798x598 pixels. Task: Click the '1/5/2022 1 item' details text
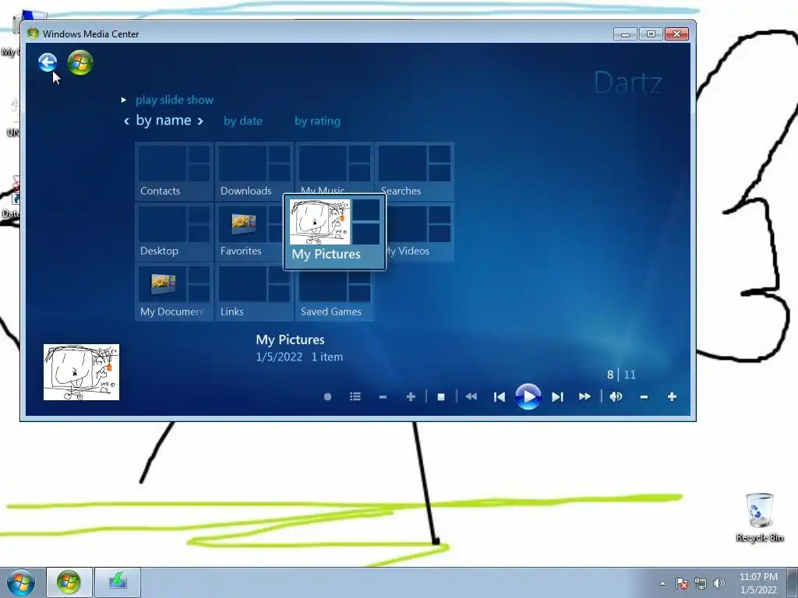coord(299,357)
